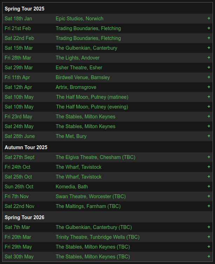
Task: Open The Elgiva Theatre, Chesham (TBC) link
Action: pos(96,157)
